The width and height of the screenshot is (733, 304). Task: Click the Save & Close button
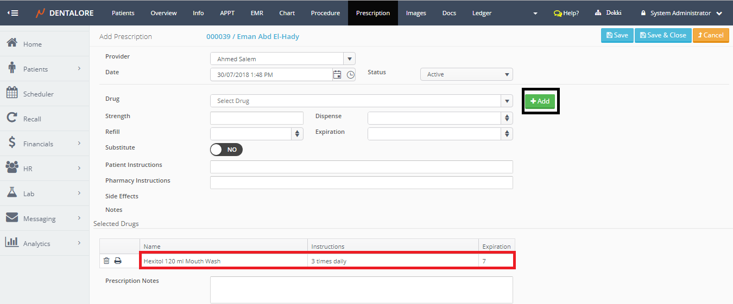[663, 35]
